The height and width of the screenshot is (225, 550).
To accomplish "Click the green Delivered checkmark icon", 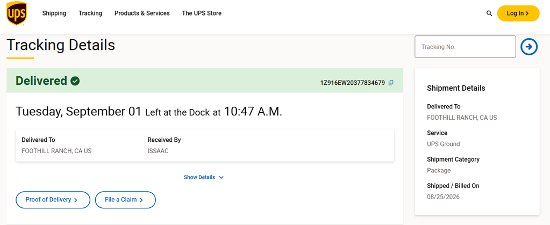I will (x=75, y=81).
